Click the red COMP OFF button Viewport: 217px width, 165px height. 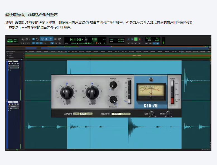point(172,101)
